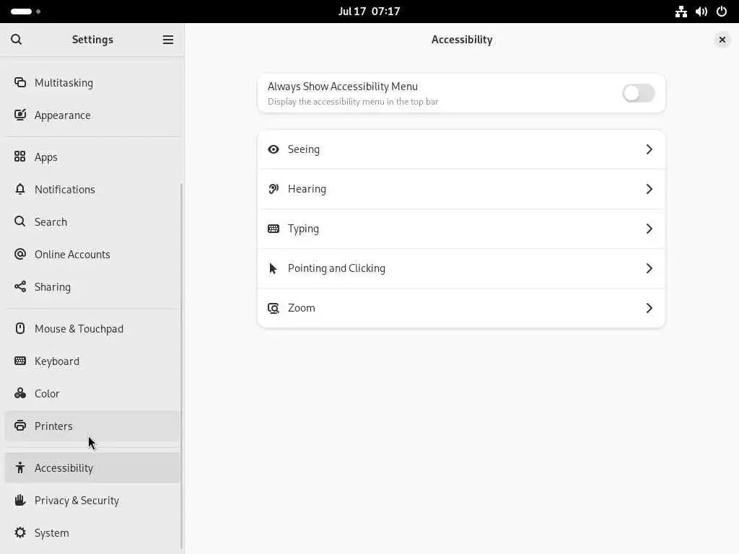Viewport: 739px width, 554px height.
Task: Select Apps in the sidebar
Action: (x=92, y=157)
